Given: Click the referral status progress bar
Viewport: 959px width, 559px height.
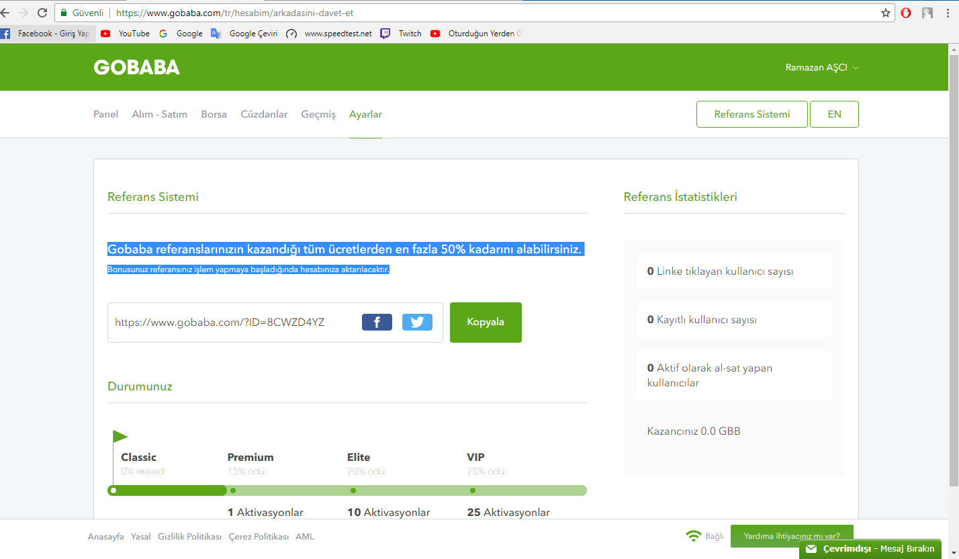Looking at the screenshot, I should click(347, 490).
